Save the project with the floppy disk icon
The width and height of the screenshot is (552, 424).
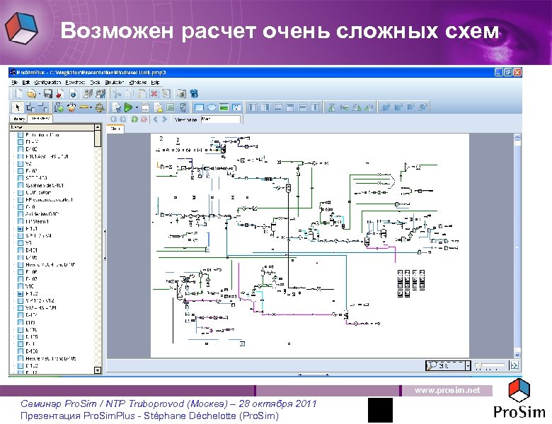[x=48, y=93]
